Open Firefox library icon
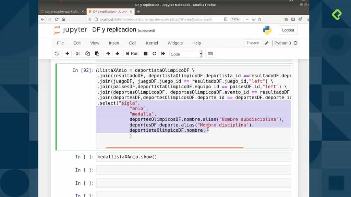This screenshot has height=197, width=351. pos(286,19)
